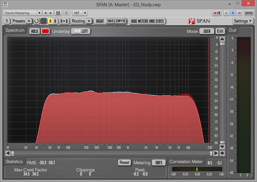Click the A to B copy button

(64, 21)
